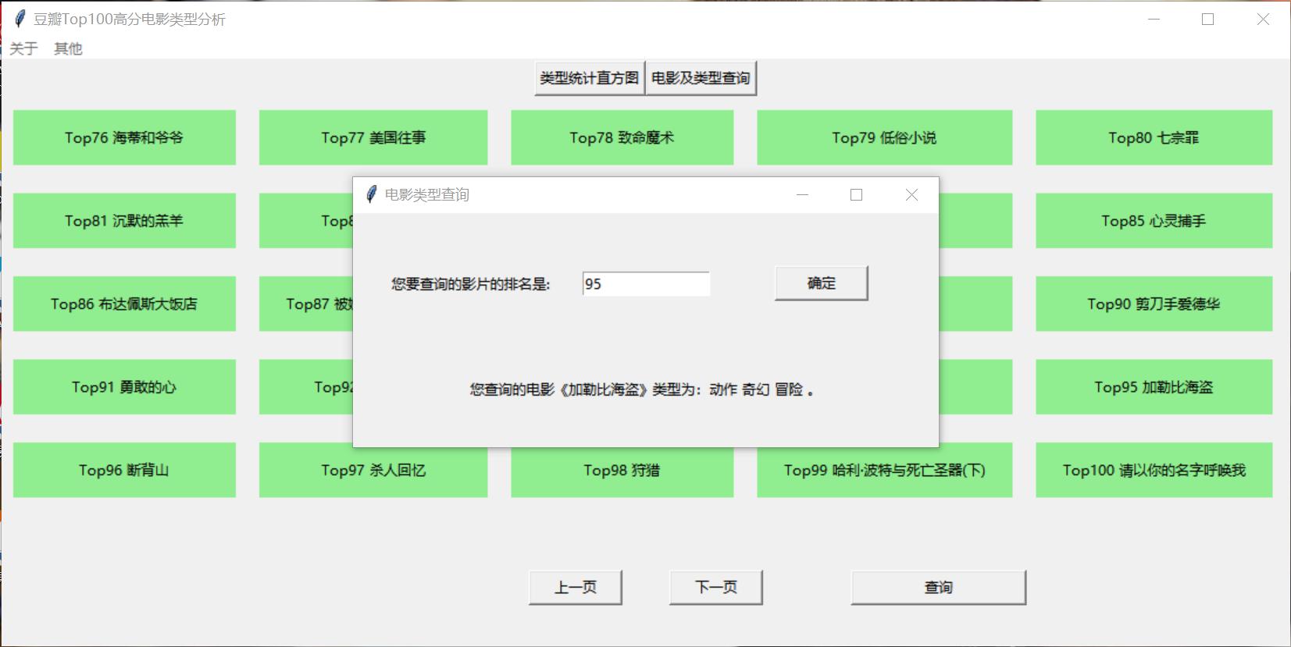Viewport: 1291px width, 647px height.
Task: Select Top81 沉默的羔羊 button
Action: 124,221
